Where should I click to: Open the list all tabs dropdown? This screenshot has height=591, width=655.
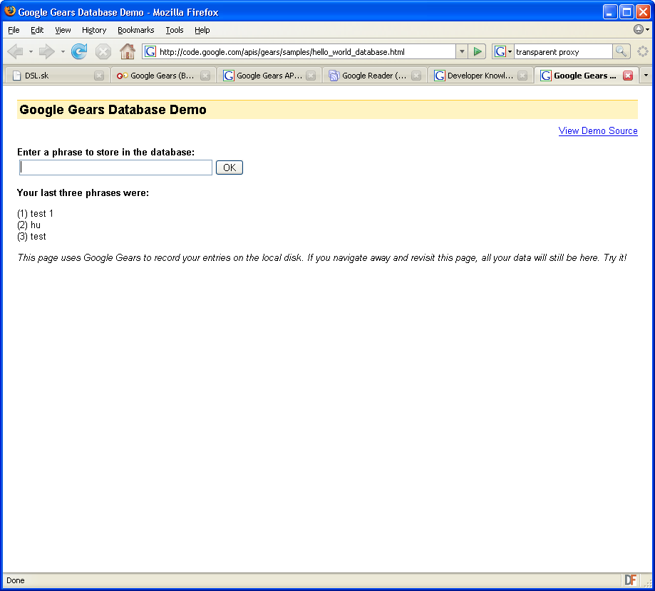coord(646,76)
